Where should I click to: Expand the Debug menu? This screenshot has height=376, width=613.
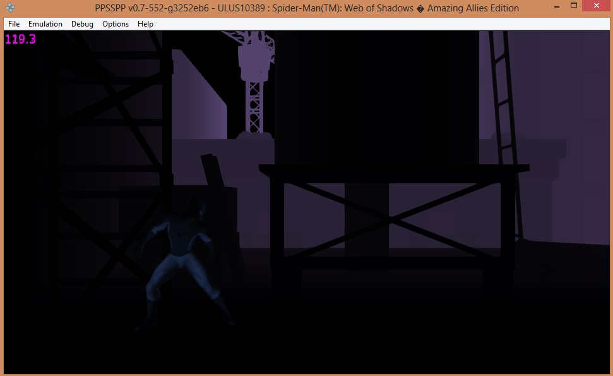[82, 24]
